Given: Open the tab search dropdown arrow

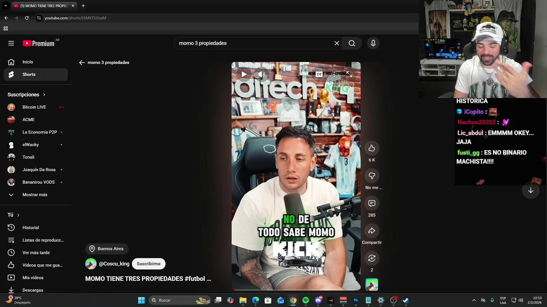Looking at the screenshot, I should (6, 6).
